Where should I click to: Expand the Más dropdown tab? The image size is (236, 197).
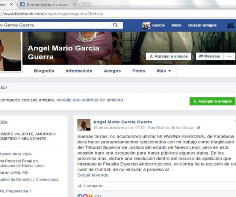coord(164,71)
